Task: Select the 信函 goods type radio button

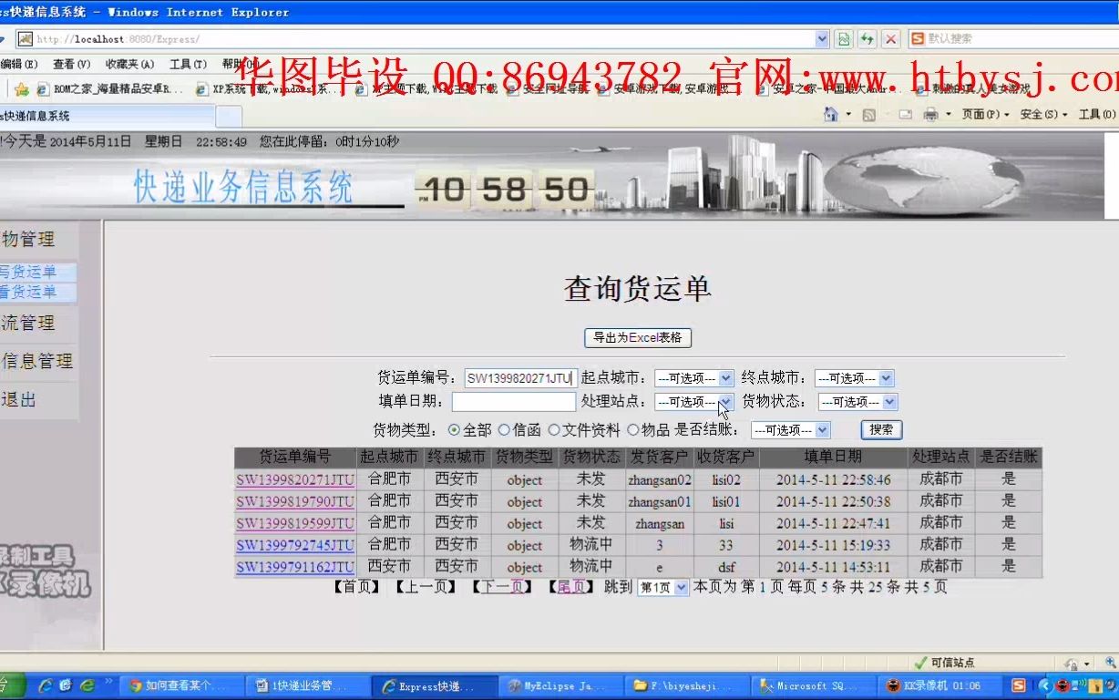Action: (x=506, y=429)
